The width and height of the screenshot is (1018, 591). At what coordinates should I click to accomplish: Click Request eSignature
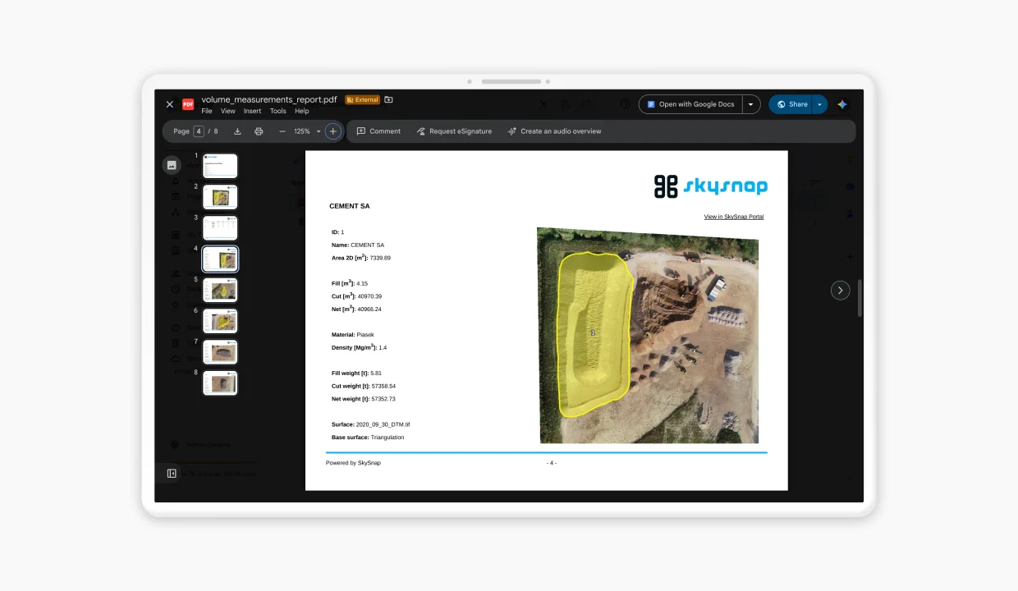(x=454, y=131)
